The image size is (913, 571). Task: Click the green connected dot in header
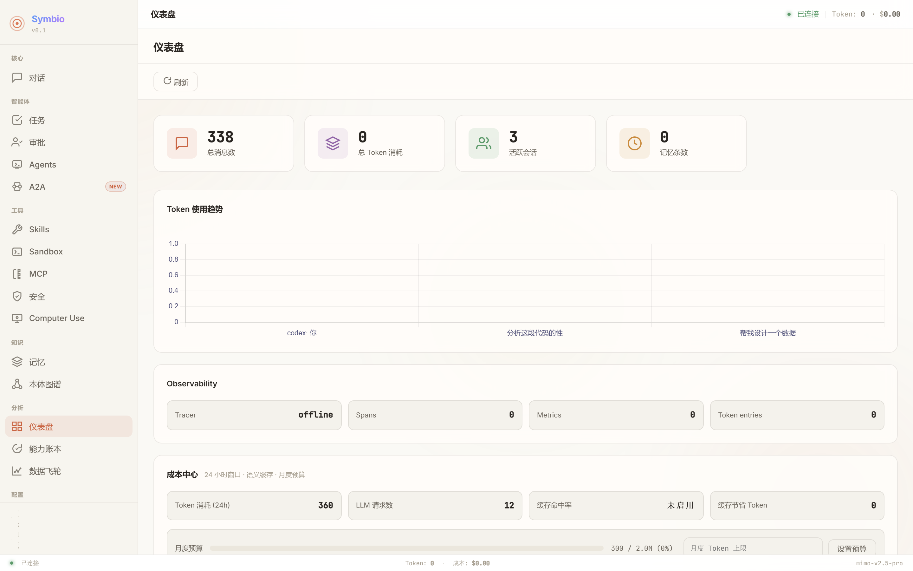tap(789, 14)
